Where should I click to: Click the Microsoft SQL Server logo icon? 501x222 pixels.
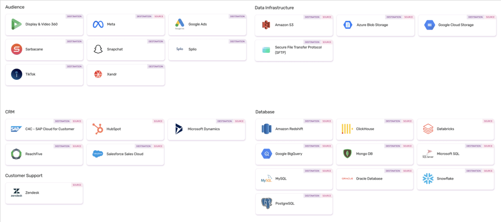[428, 154]
